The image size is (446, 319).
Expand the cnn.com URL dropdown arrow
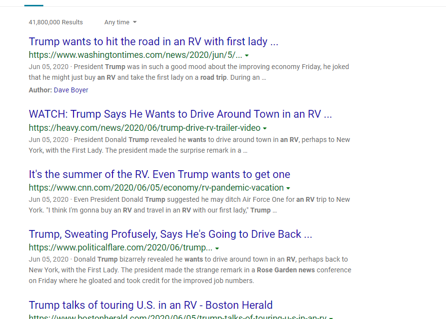click(x=288, y=188)
